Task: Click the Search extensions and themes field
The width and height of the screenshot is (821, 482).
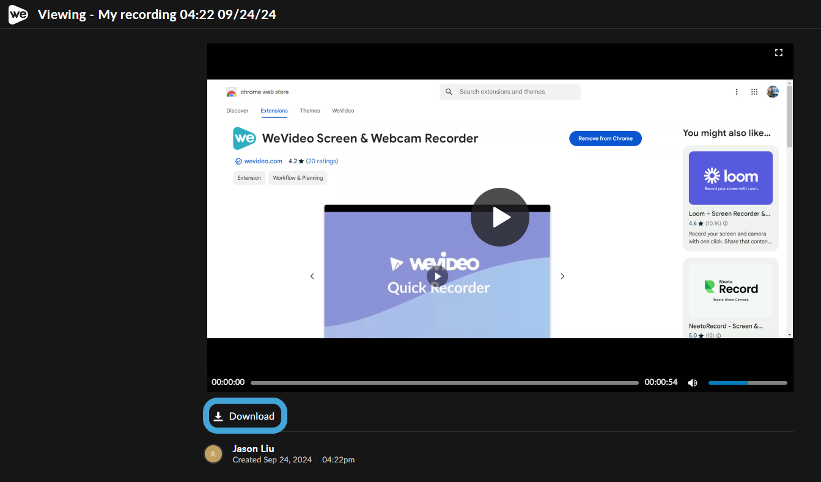Action: [510, 92]
